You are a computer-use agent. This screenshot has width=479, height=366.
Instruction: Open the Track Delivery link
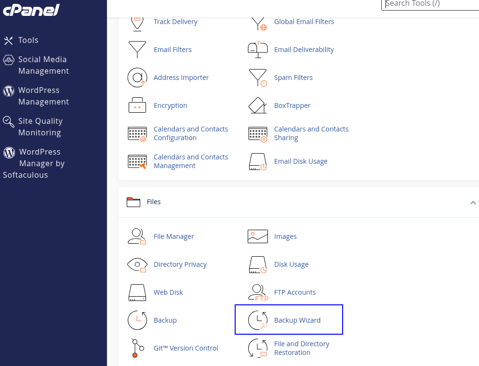175,22
